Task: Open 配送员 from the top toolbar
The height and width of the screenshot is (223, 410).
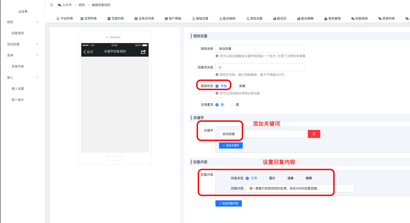Action: [x=279, y=18]
